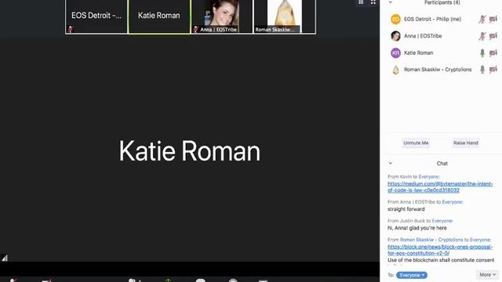Screen dimensions: 502x282
Task: Click the Chat panel title
Action: click(442, 164)
